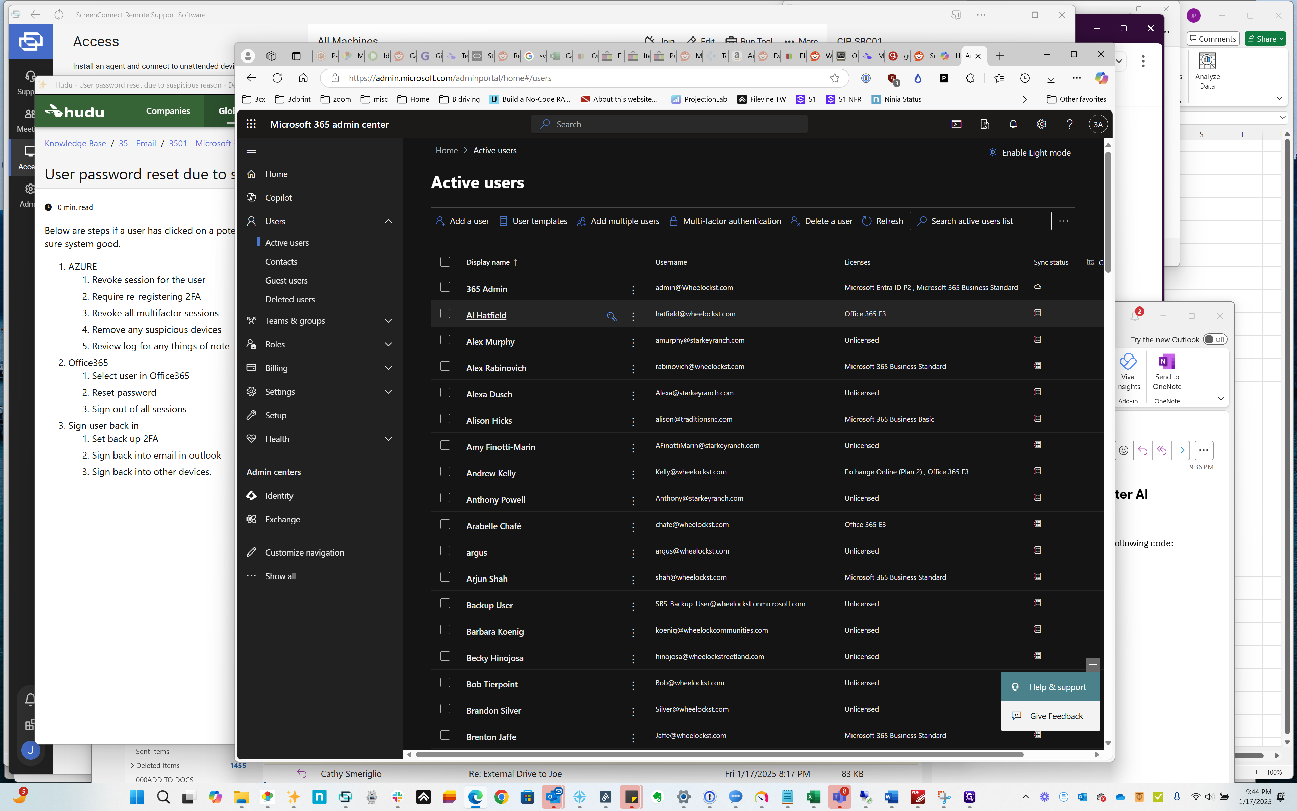Open Copilot sidebar icon in Edge
This screenshot has height=811, width=1297.
tap(1101, 78)
